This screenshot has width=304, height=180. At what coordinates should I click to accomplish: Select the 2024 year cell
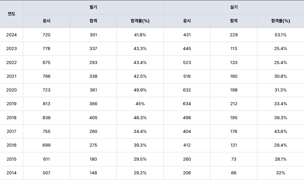pyautogui.click(x=11, y=35)
